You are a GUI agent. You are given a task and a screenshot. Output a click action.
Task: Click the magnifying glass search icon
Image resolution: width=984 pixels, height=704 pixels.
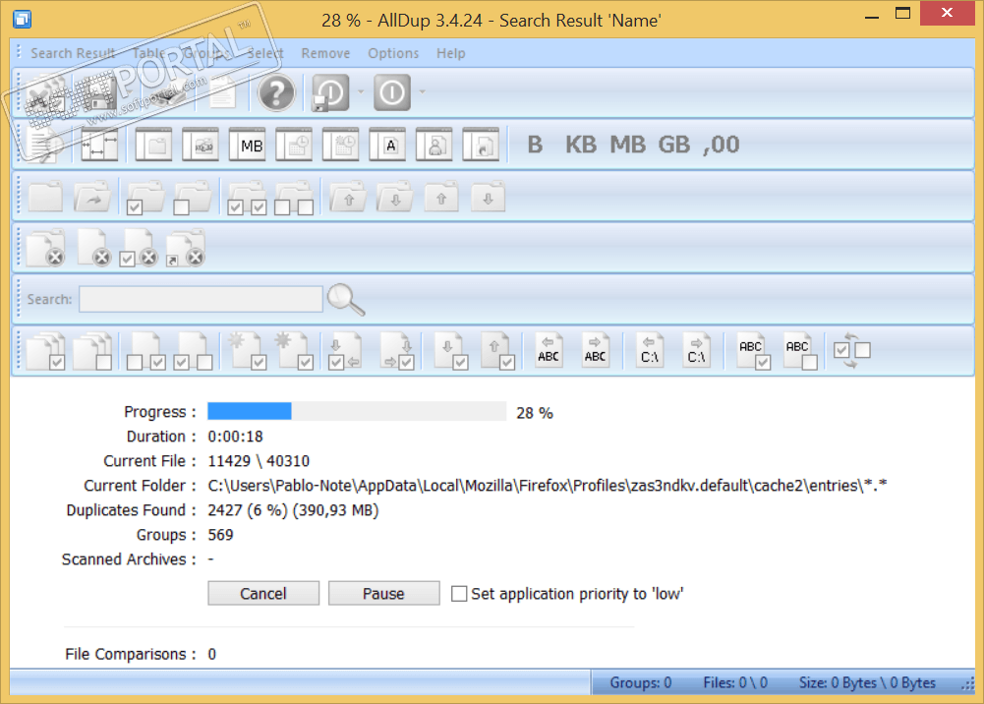(346, 299)
